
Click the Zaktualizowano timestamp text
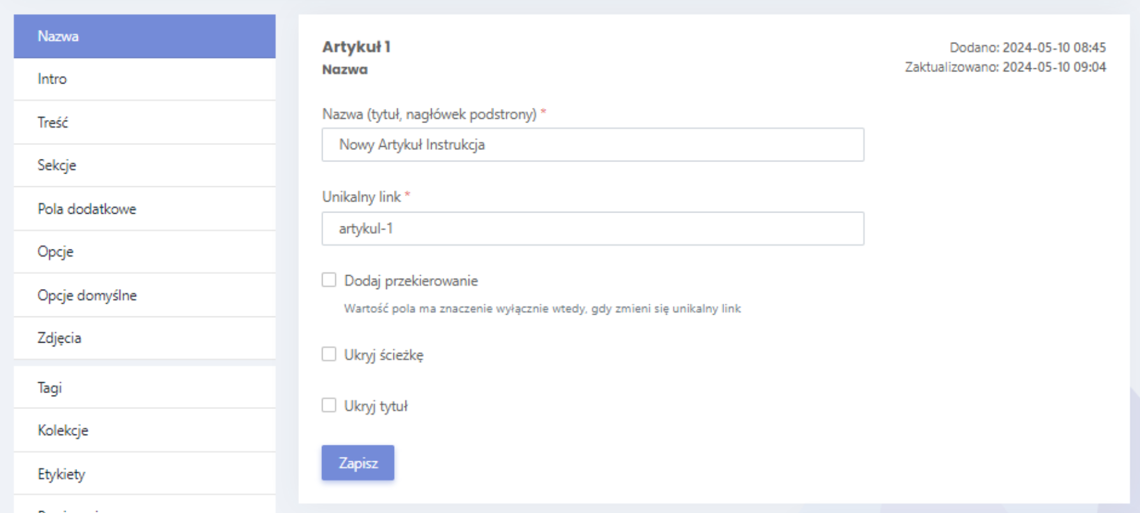pyautogui.click(x=1005, y=67)
